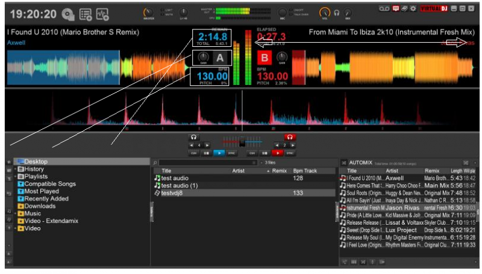
Task: Open settings via the gear icon
Action: coord(413,9)
